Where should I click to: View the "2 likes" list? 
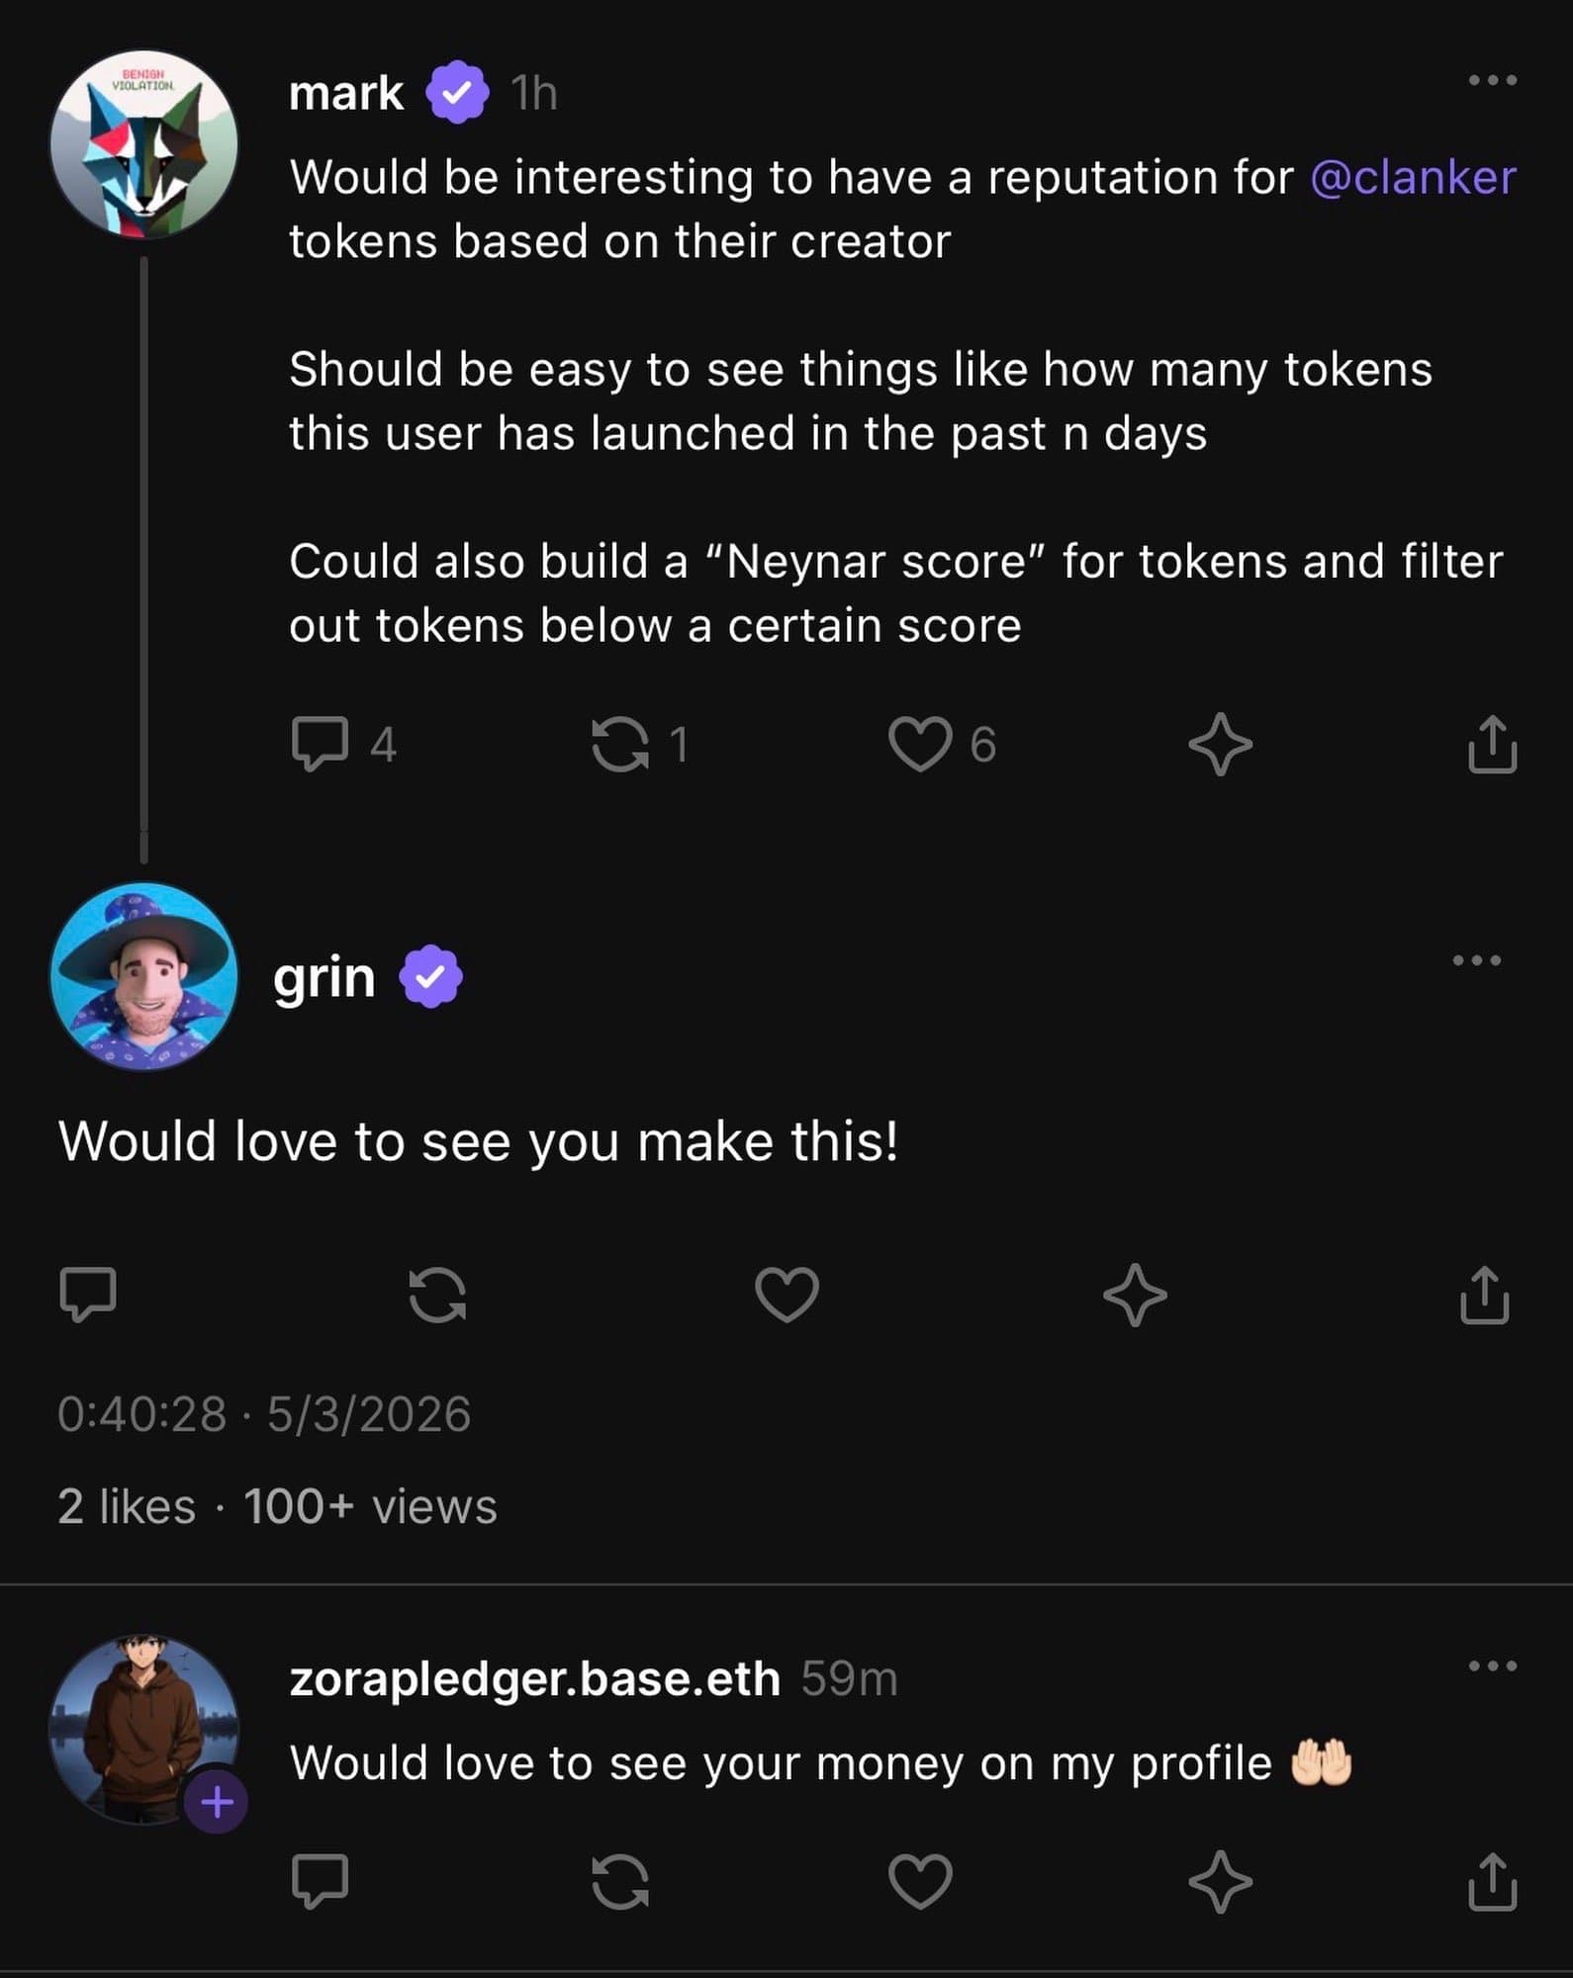(127, 1506)
